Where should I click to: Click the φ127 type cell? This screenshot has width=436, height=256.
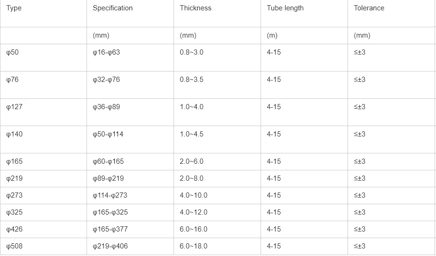(14, 107)
